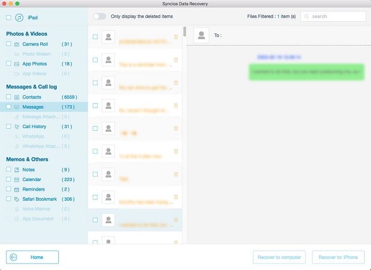The width and height of the screenshot is (371, 270).
Task: Click the Messages & Call log heading
Action: pyautogui.click(x=31, y=87)
